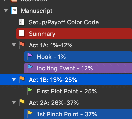Open the Inciting Event - 12% item

tap(78, 68)
